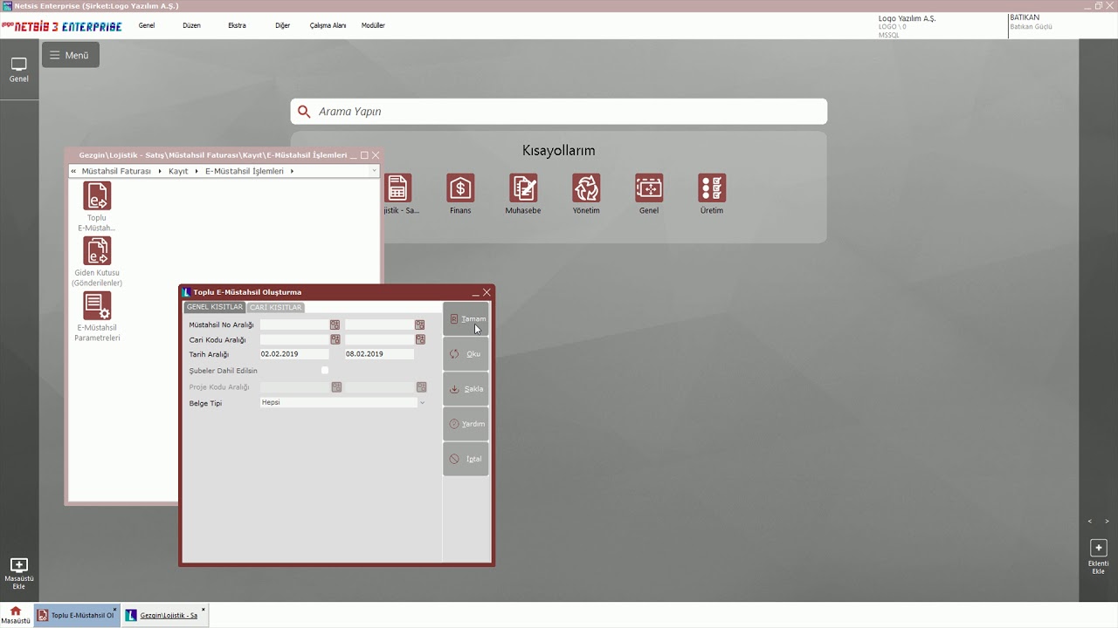Open Toplu E-Müstahsil icon in Gezgin window

click(x=97, y=196)
